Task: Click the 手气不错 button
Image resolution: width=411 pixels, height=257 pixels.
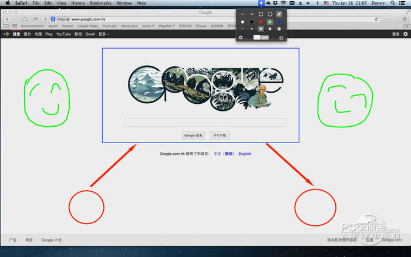Action: pos(220,136)
